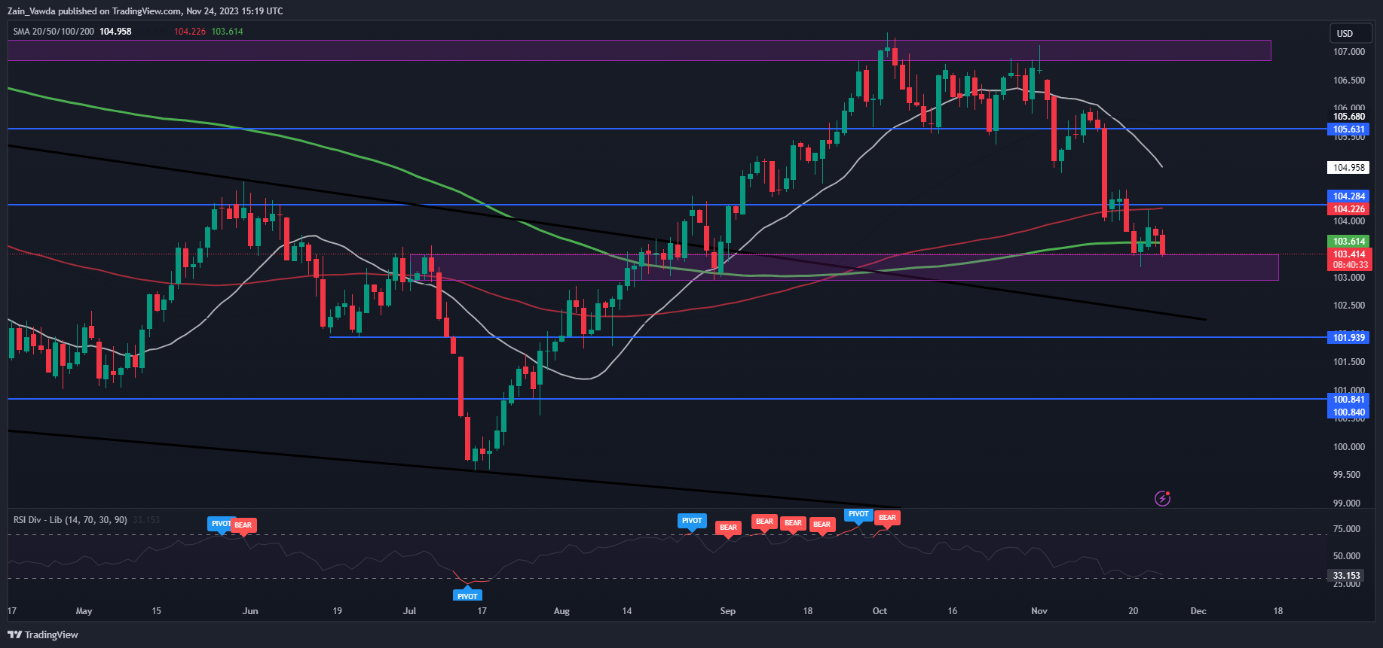
Task: Click the Jul label on the time axis
Action: pos(409,611)
